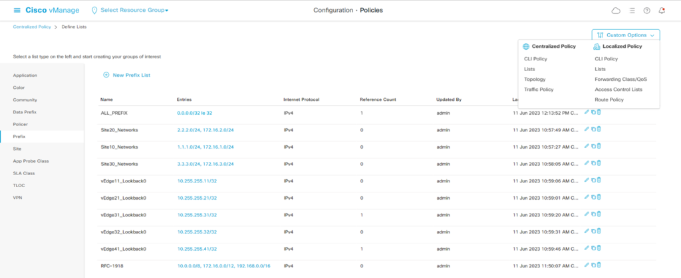Open the notifications bell

pos(662,11)
